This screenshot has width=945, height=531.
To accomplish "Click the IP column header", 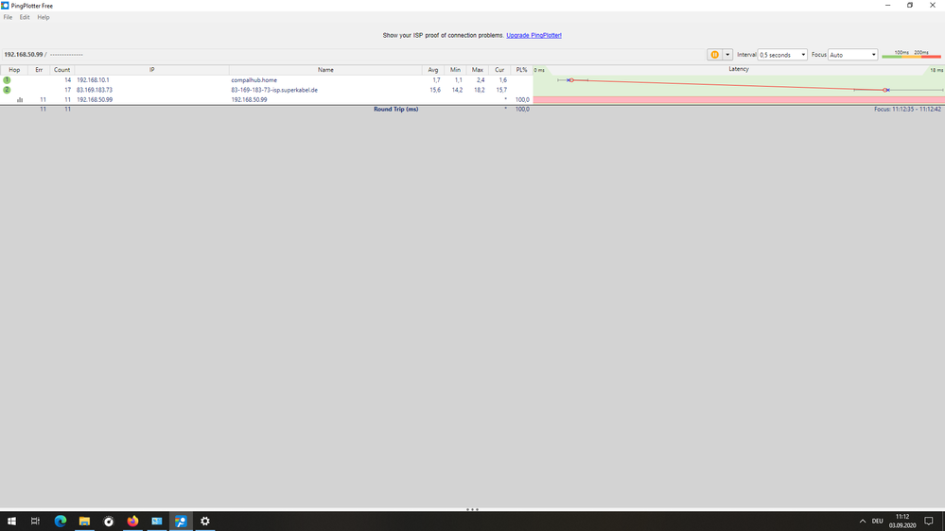I will 152,70.
